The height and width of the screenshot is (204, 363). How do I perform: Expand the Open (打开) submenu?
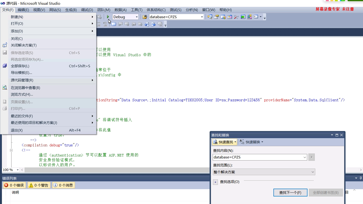(x=52, y=24)
